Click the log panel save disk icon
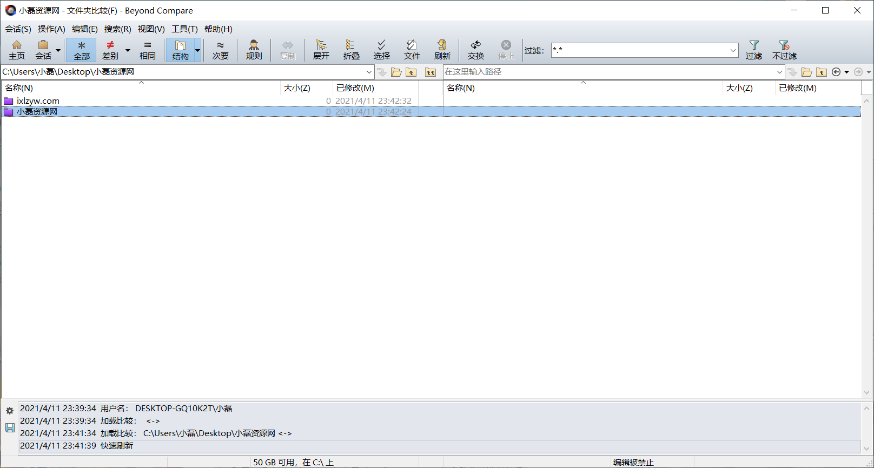This screenshot has height=468, width=874. click(10, 428)
